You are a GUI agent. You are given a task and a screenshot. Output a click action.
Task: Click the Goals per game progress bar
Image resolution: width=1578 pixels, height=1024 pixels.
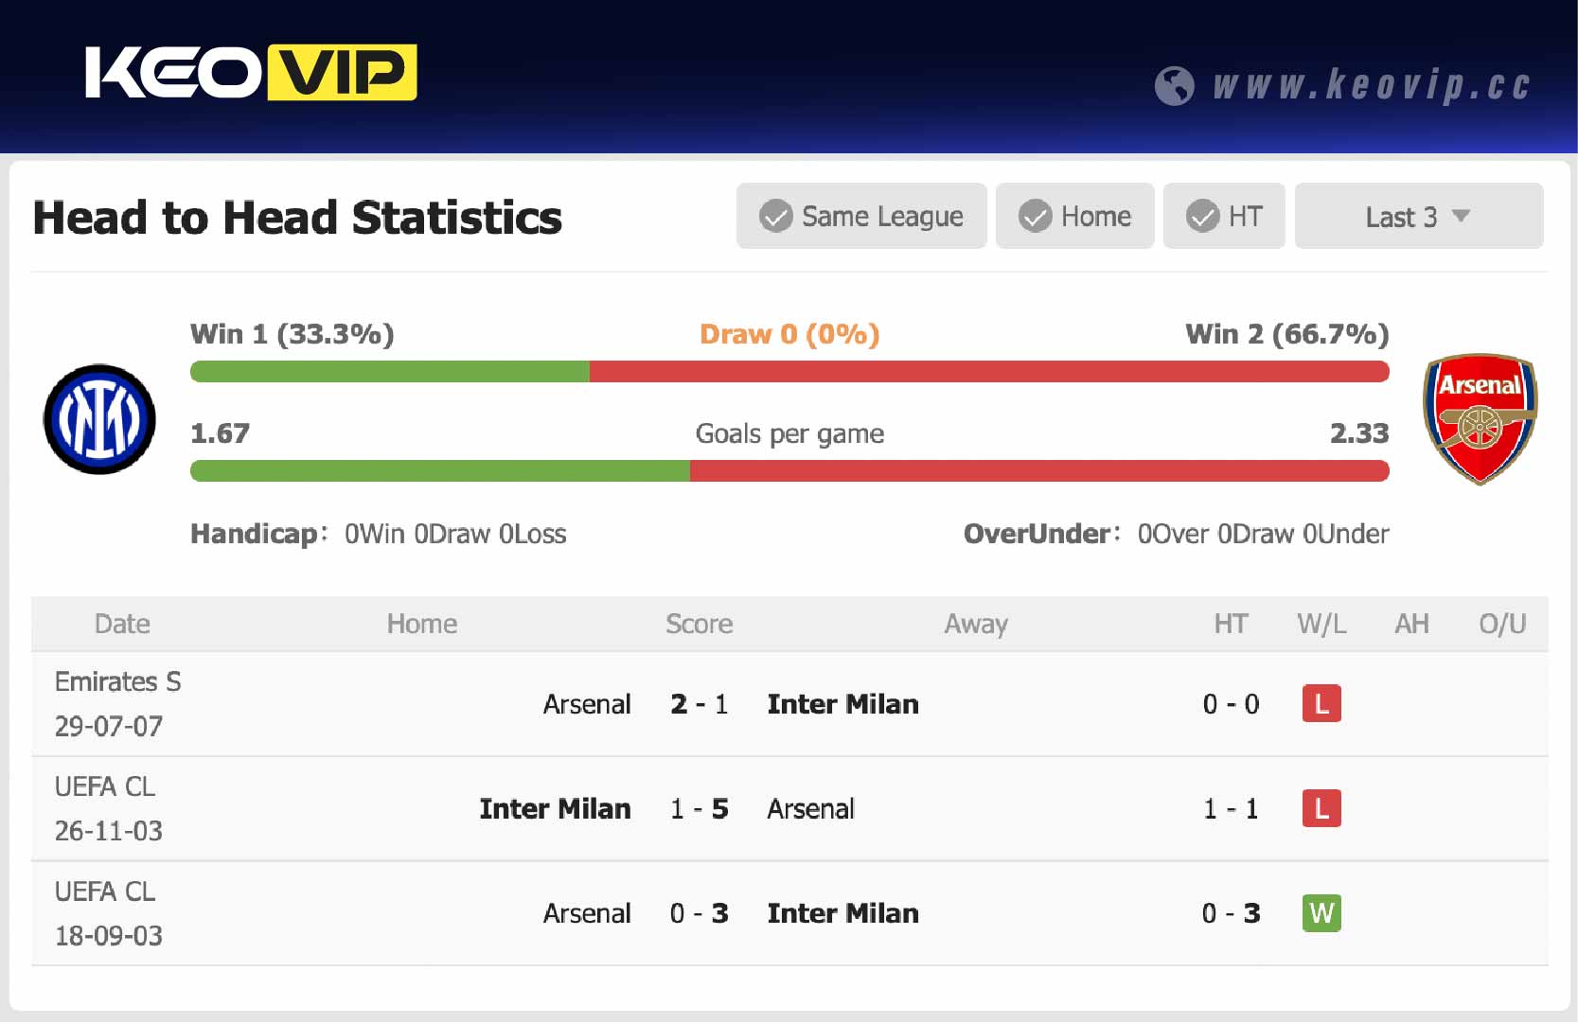pyautogui.click(x=789, y=470)
